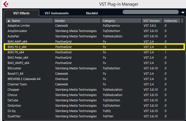Select the Adaptive Limiter plug-in row
Image resolution: width=186 pixels, height=121 pixels.
[x=94, y=26]
